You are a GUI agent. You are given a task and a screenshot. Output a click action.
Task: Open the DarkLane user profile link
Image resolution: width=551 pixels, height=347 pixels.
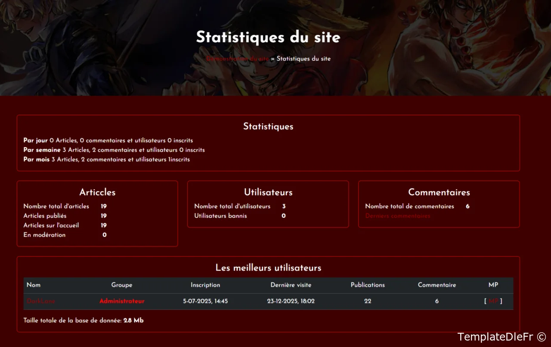click(41, 301)
